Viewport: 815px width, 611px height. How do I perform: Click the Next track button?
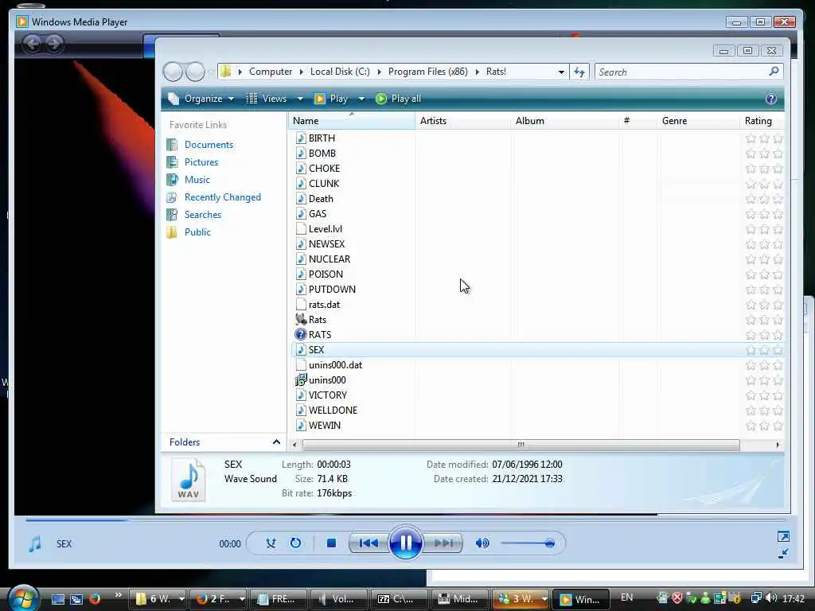tap(443, 543)
